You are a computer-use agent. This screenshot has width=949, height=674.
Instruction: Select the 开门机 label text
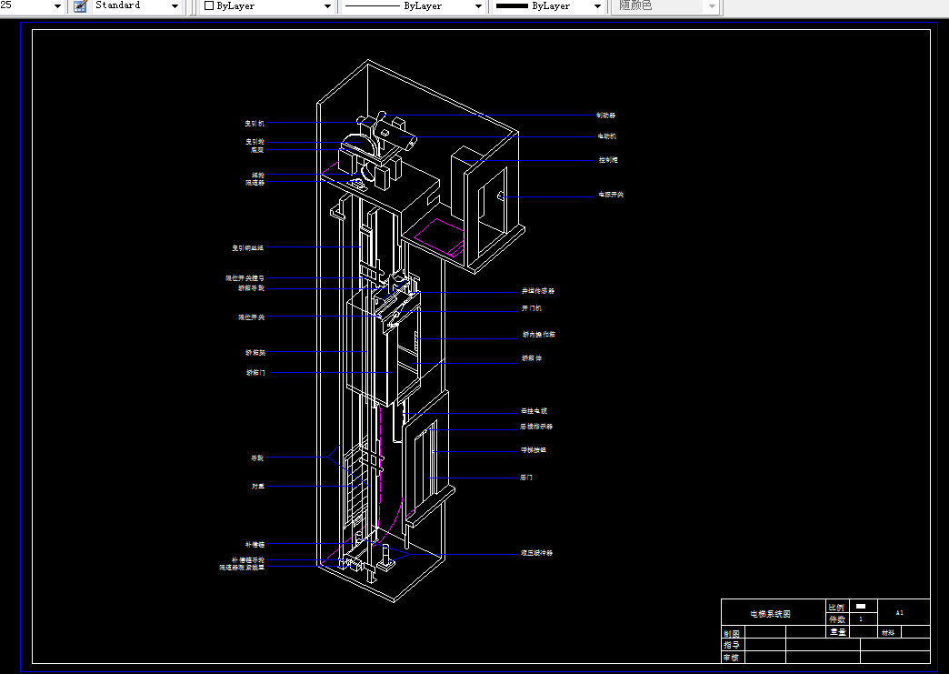click(532, 308)
